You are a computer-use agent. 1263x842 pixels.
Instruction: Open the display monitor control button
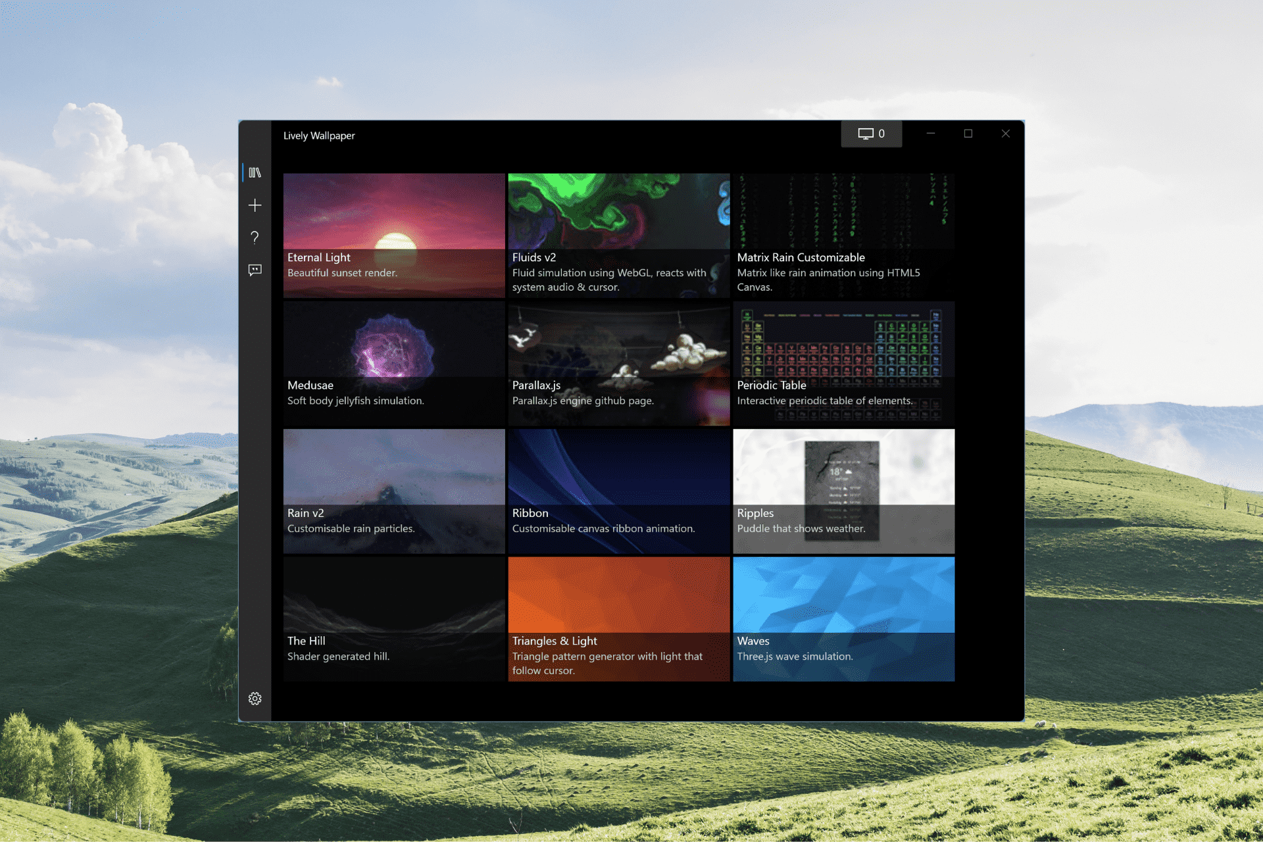872,134
